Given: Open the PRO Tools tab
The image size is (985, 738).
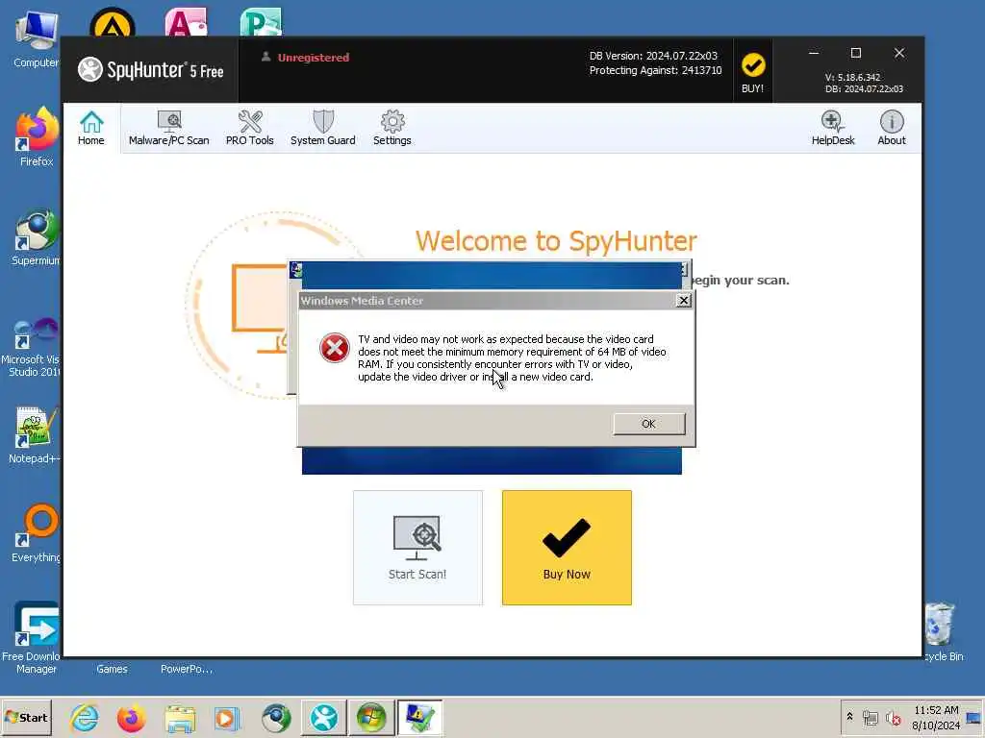Looking at the screenshot, I should click(249, 128).
